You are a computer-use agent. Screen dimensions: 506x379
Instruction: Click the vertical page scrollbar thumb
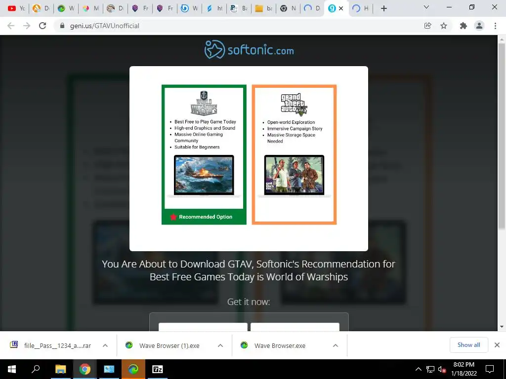point(502,136)
